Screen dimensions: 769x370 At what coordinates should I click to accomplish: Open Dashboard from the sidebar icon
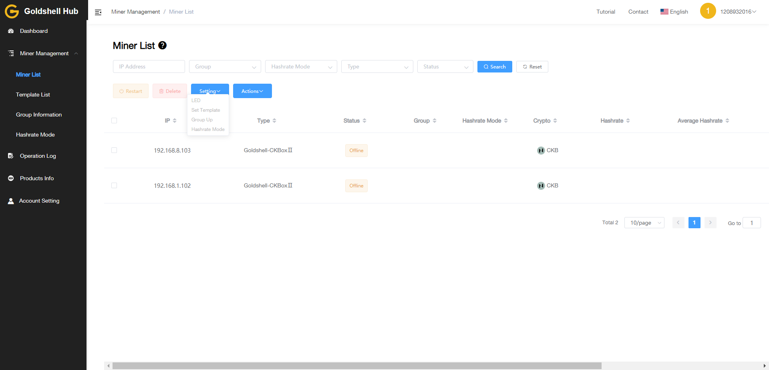pyautogui.click(x=11, y=31)
